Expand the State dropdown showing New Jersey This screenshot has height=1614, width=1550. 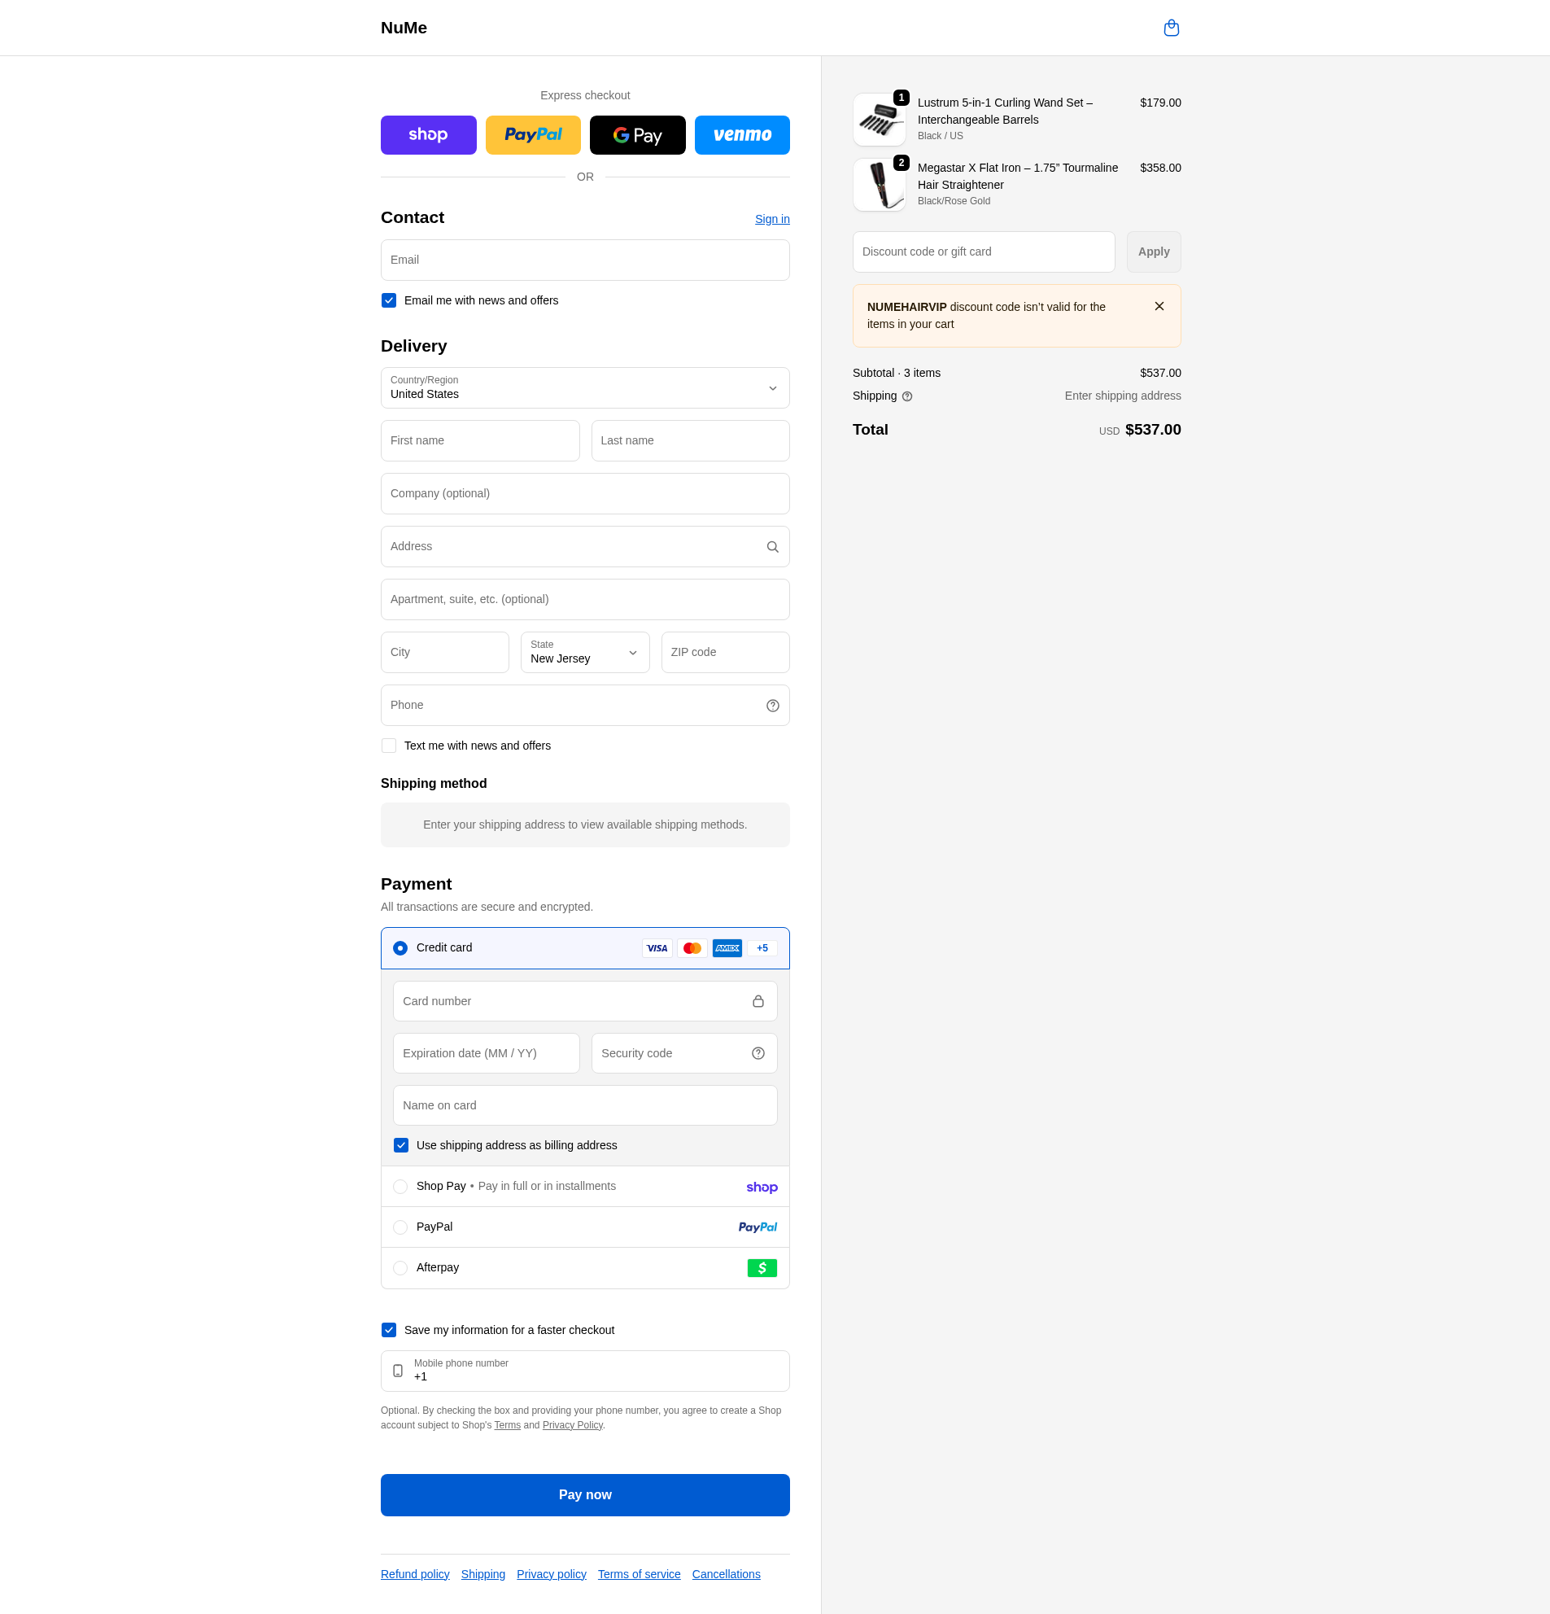pos(584,652)
